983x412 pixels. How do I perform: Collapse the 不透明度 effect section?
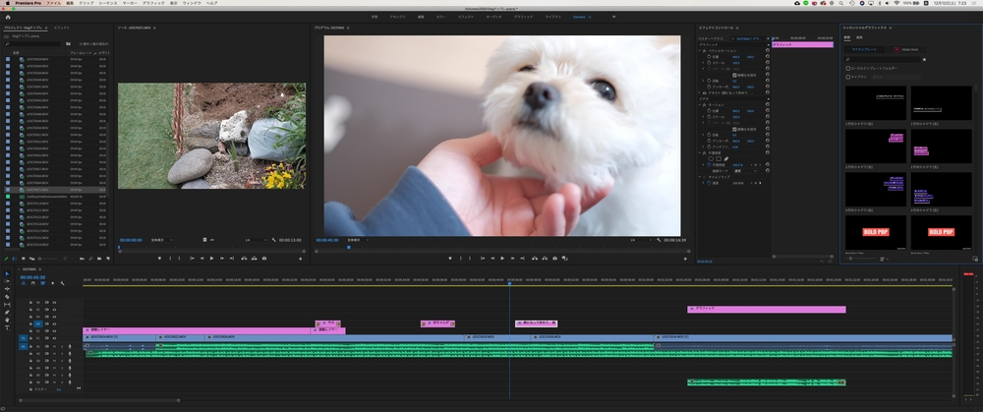pyautogui.click(x=701, y=152)
